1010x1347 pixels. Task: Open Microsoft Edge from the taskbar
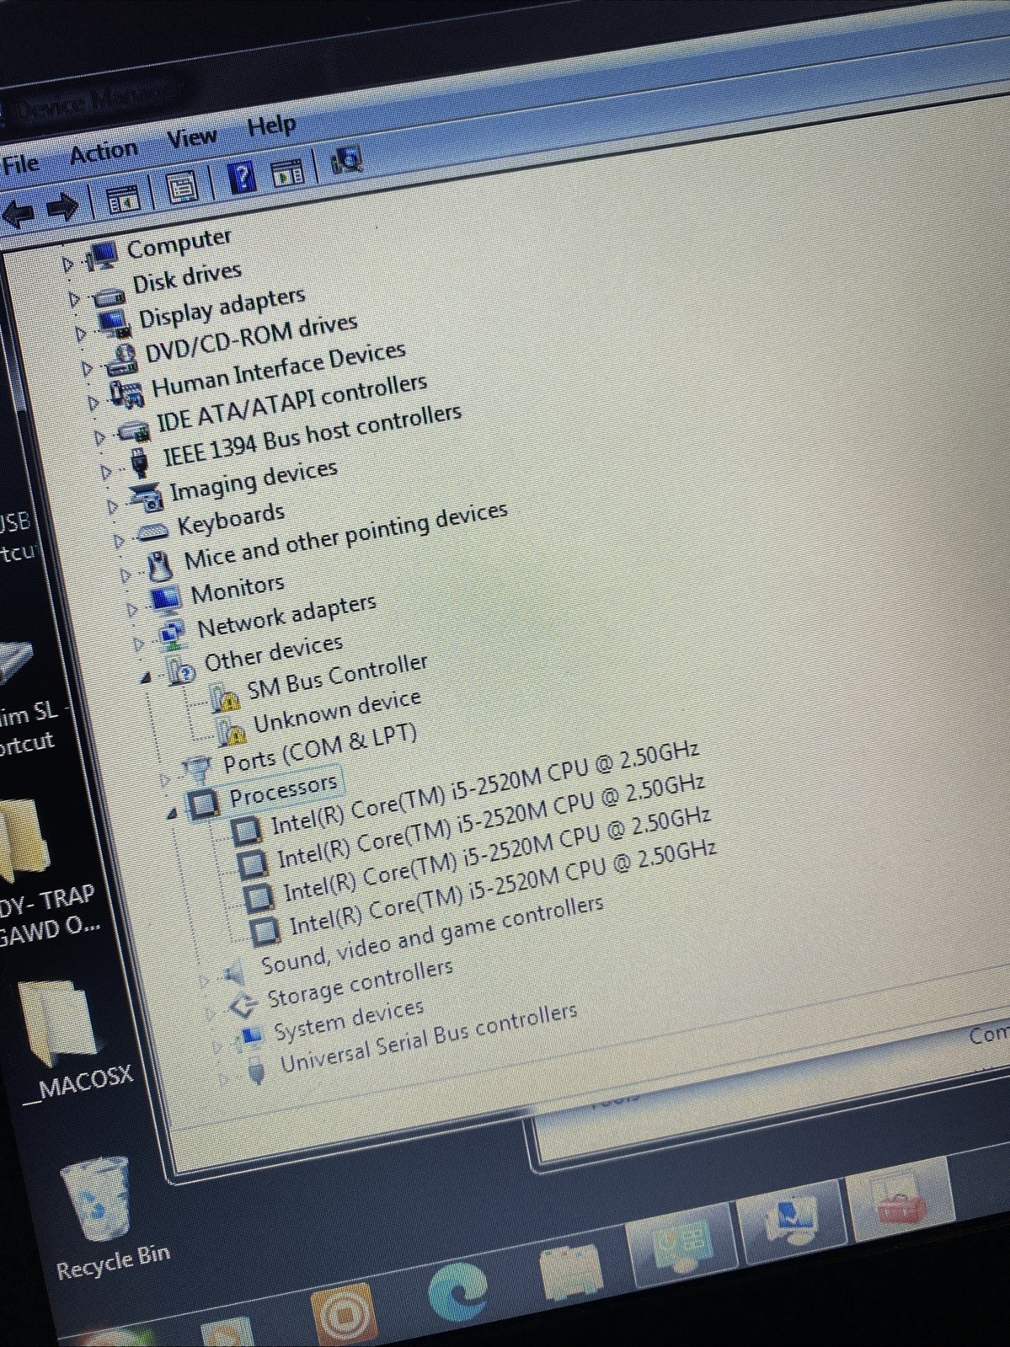coord(458,1291)
